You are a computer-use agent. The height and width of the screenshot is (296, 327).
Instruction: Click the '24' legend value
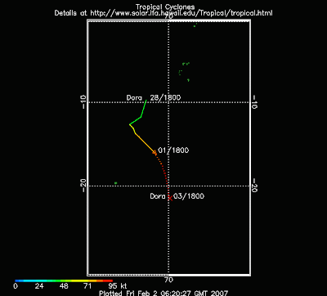coord(39,286)
